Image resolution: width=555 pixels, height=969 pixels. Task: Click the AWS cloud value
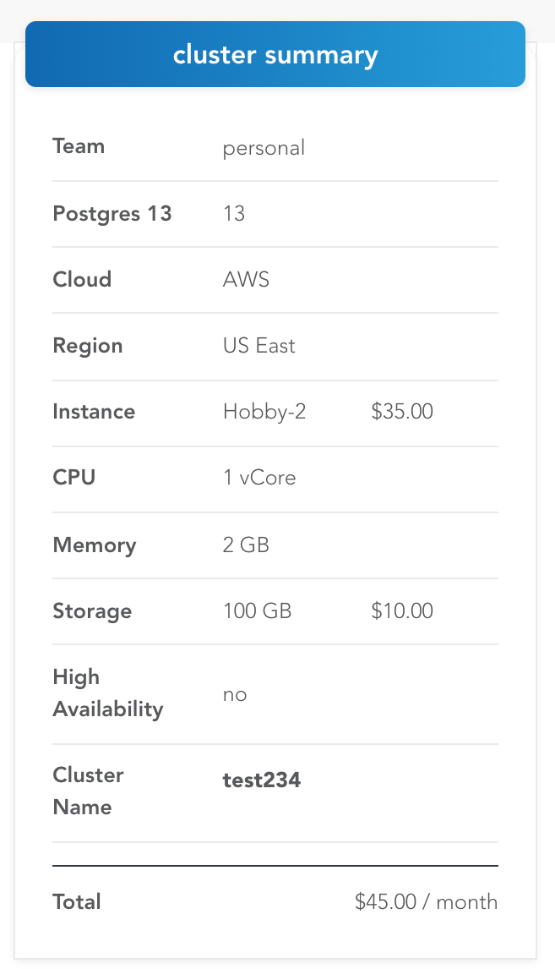tap(246, 280)
